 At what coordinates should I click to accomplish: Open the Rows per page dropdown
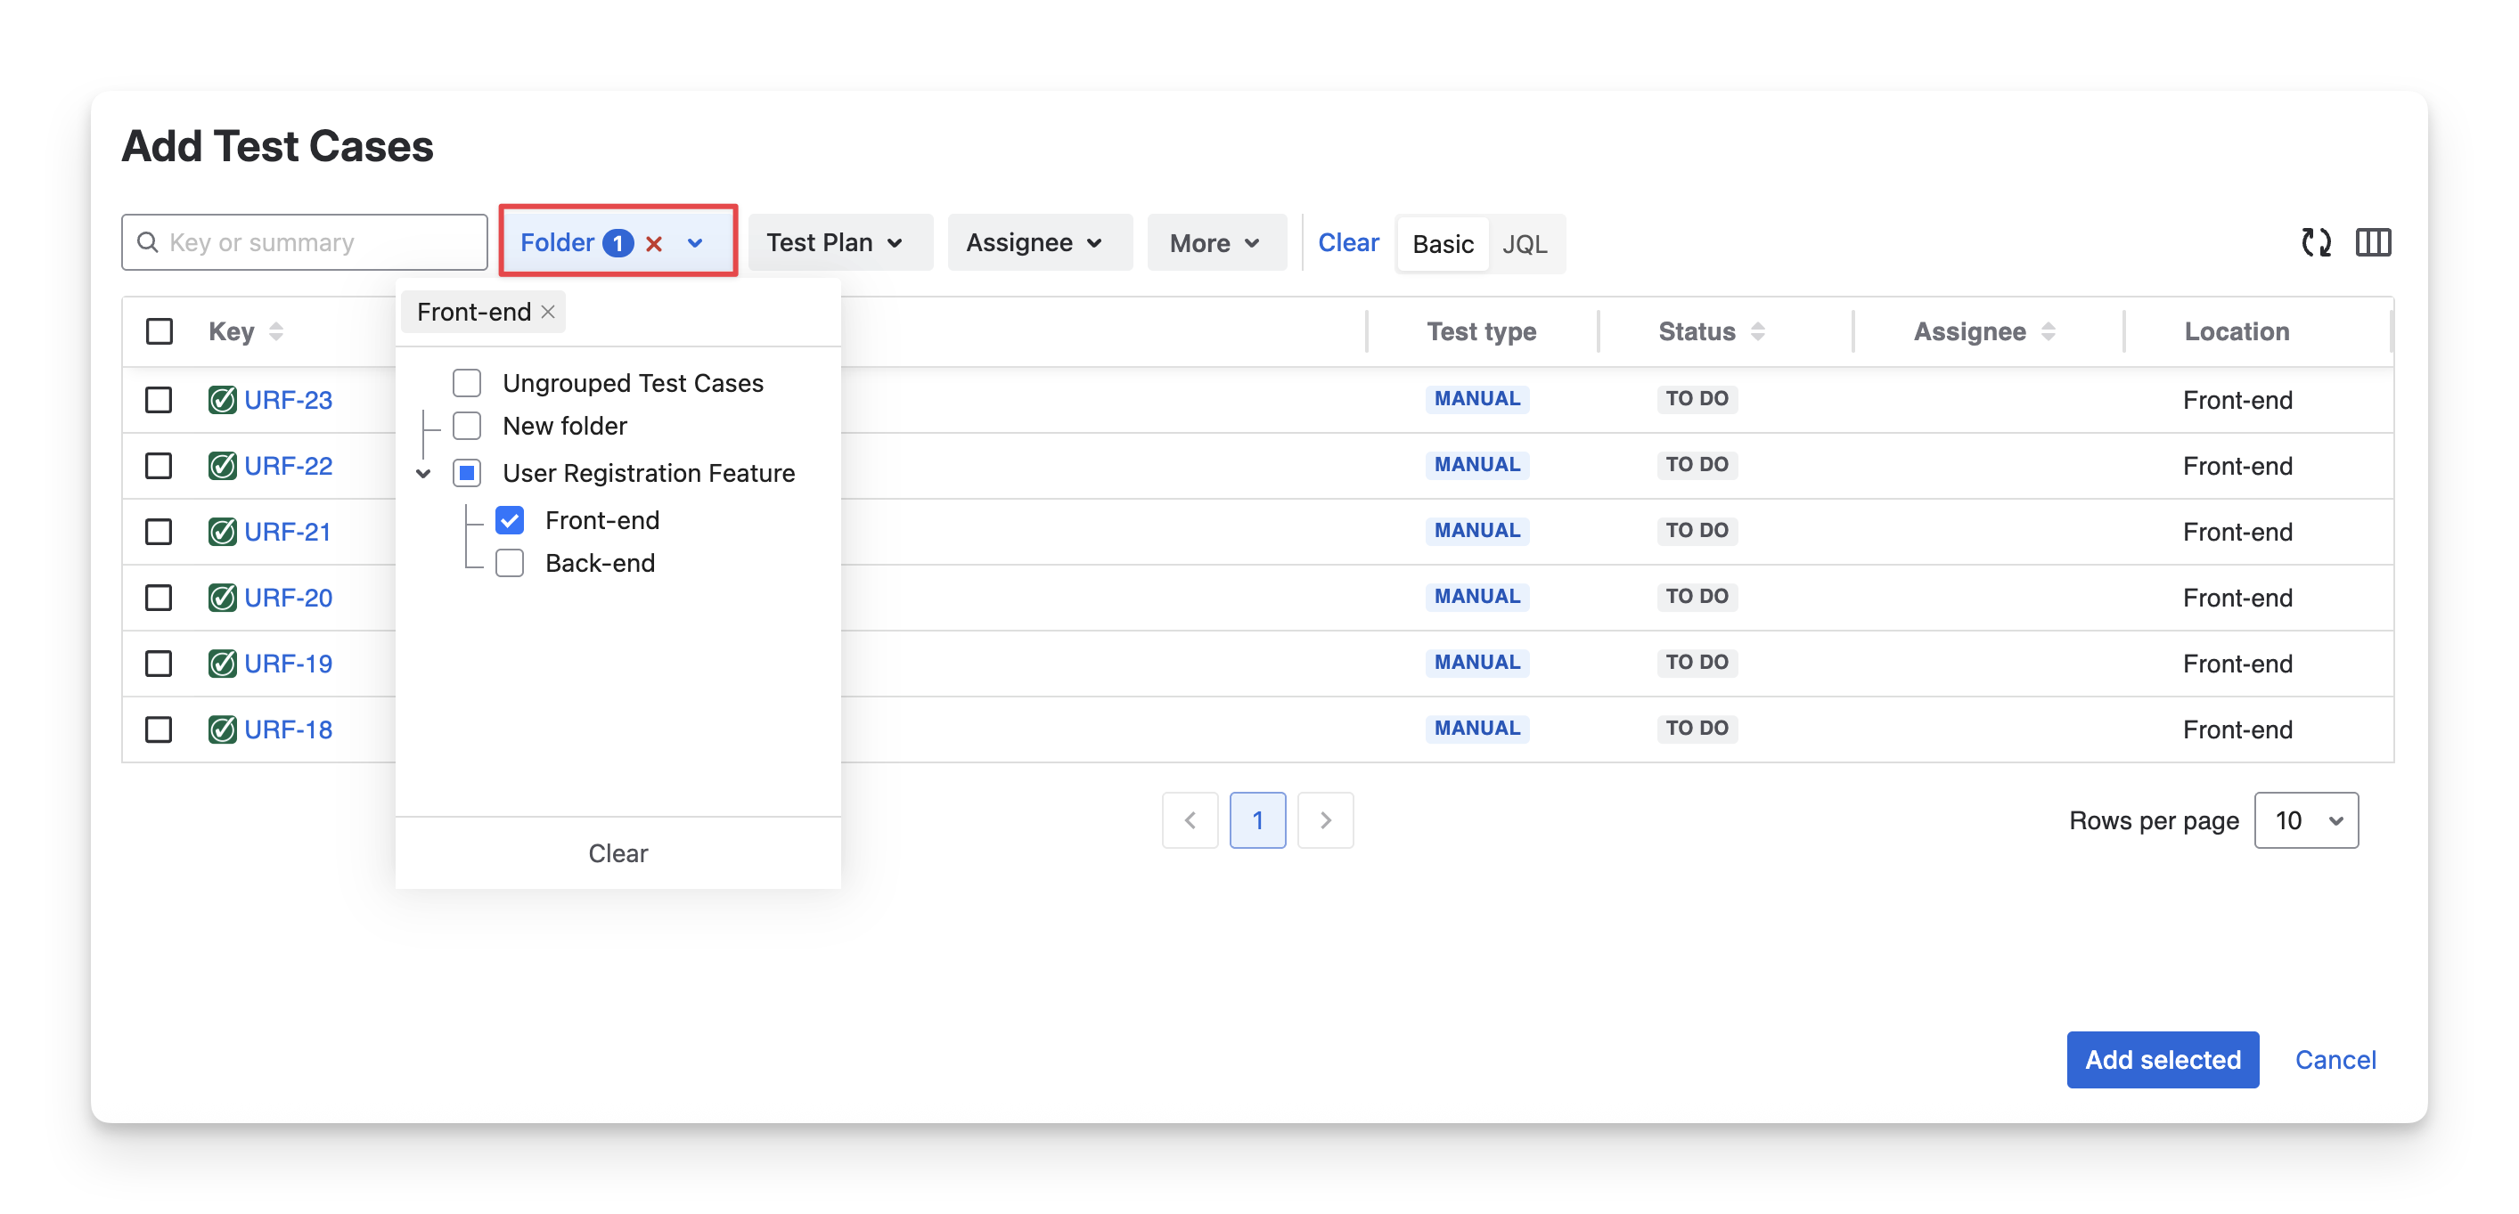(x=2306, y=820)
